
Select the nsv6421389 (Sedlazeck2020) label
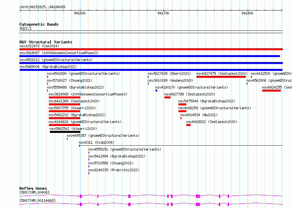pyautogui.click(x=74, y=101)
